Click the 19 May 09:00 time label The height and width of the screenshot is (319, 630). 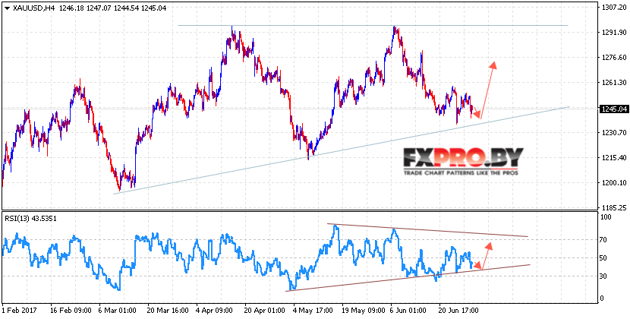click(x=363, y=311)
